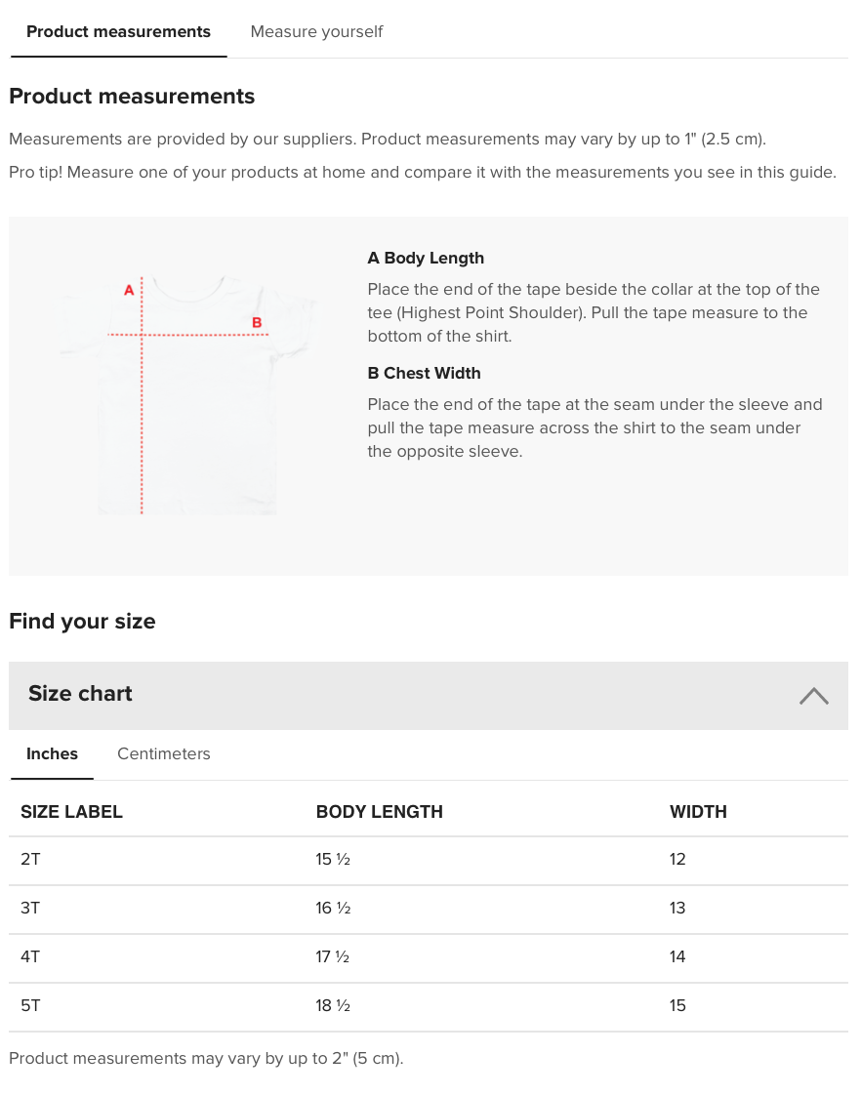Select the 3T size row label
This screenshot has width=861, height=1095.
(x=30, y=909)
